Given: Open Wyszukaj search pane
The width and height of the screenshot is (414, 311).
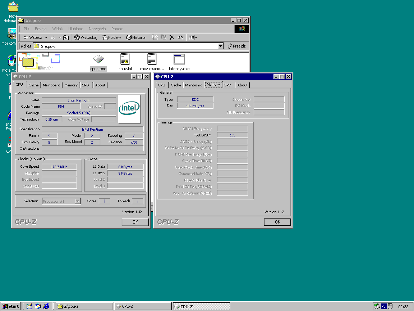Looking at the screenshot, I should pyautogui.click(x=86, y=37).
